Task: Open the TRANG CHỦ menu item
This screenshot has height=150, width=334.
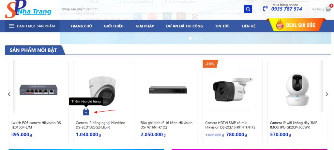Action: [81, 26]
